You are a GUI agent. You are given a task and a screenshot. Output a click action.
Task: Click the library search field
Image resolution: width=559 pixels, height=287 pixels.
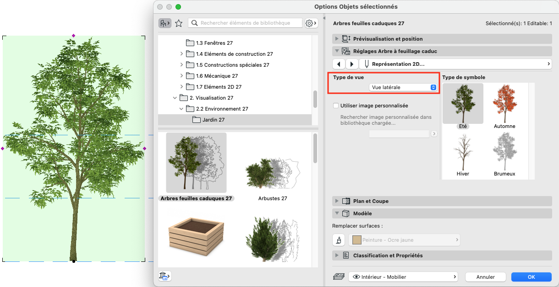[x=246, y=23]
